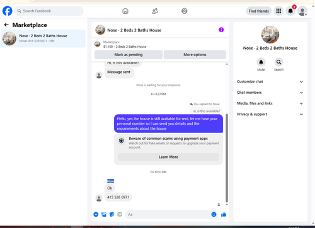Click the chat scroll down arrow

click(227, 204)
